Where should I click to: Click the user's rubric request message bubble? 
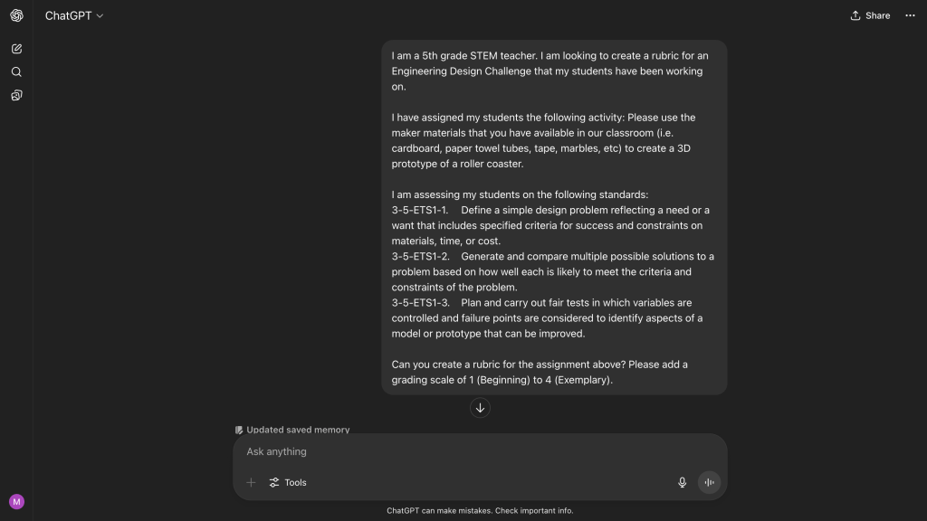554,217
